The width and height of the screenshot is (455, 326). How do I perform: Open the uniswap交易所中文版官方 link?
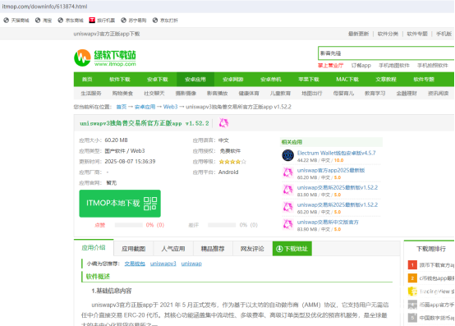click(x=328, y=223)
